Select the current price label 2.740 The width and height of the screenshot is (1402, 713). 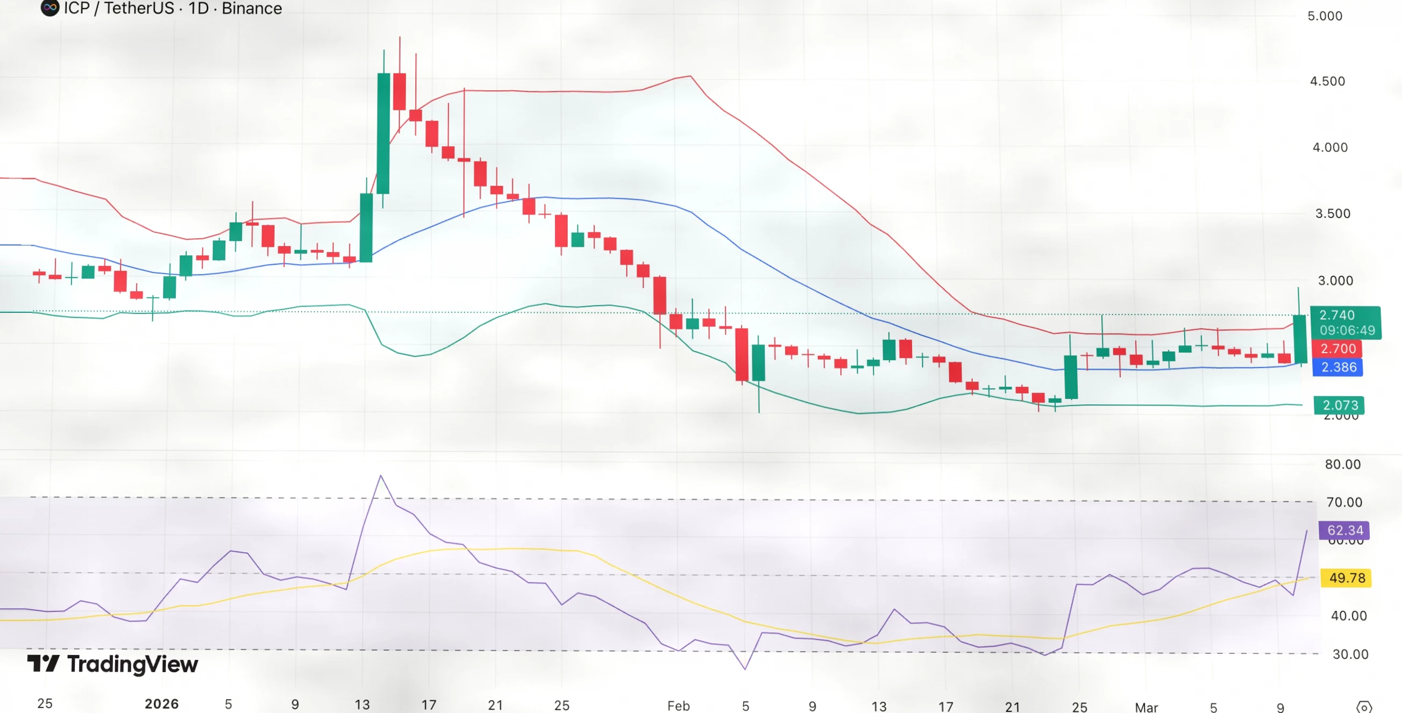(1337, 315)
